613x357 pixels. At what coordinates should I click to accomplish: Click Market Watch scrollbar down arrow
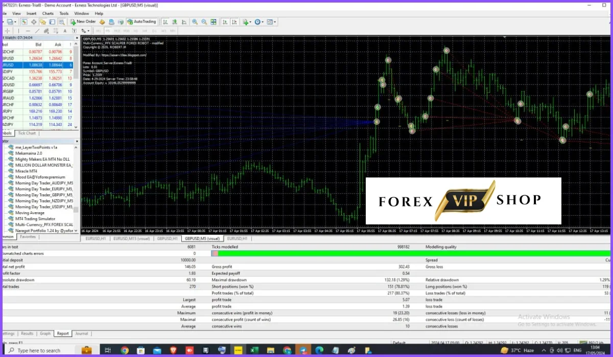point(77,127)
